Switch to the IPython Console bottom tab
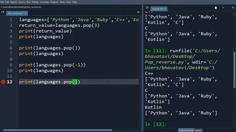The height and width of the screenshot is (132, 236). pyautogui.click(x=186, y=131)
